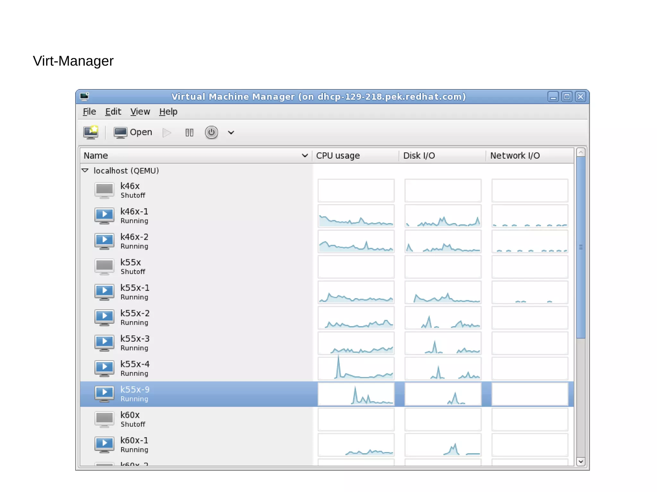Click the Name column header
The height and width of the screenshot is (492, 657).
coord(196,155)
